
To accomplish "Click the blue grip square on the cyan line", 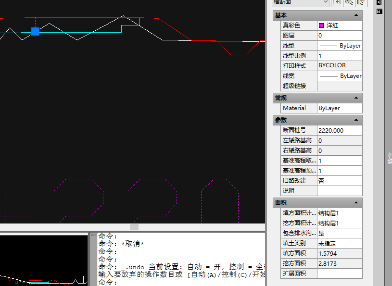I will click(35, 31).
